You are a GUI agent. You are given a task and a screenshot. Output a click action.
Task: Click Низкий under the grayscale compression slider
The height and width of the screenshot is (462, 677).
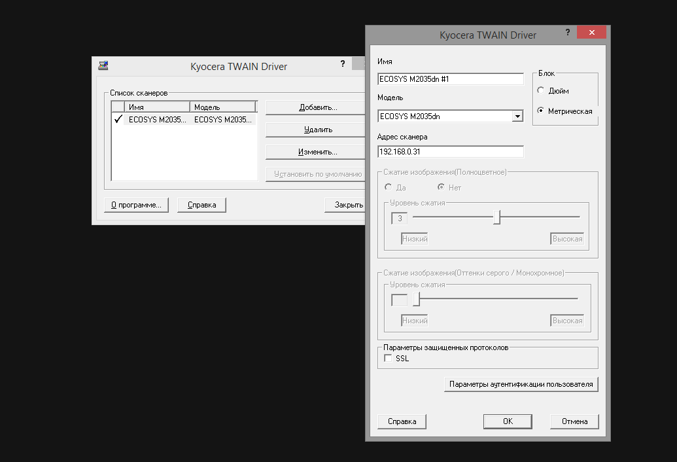tap(415, 321)
